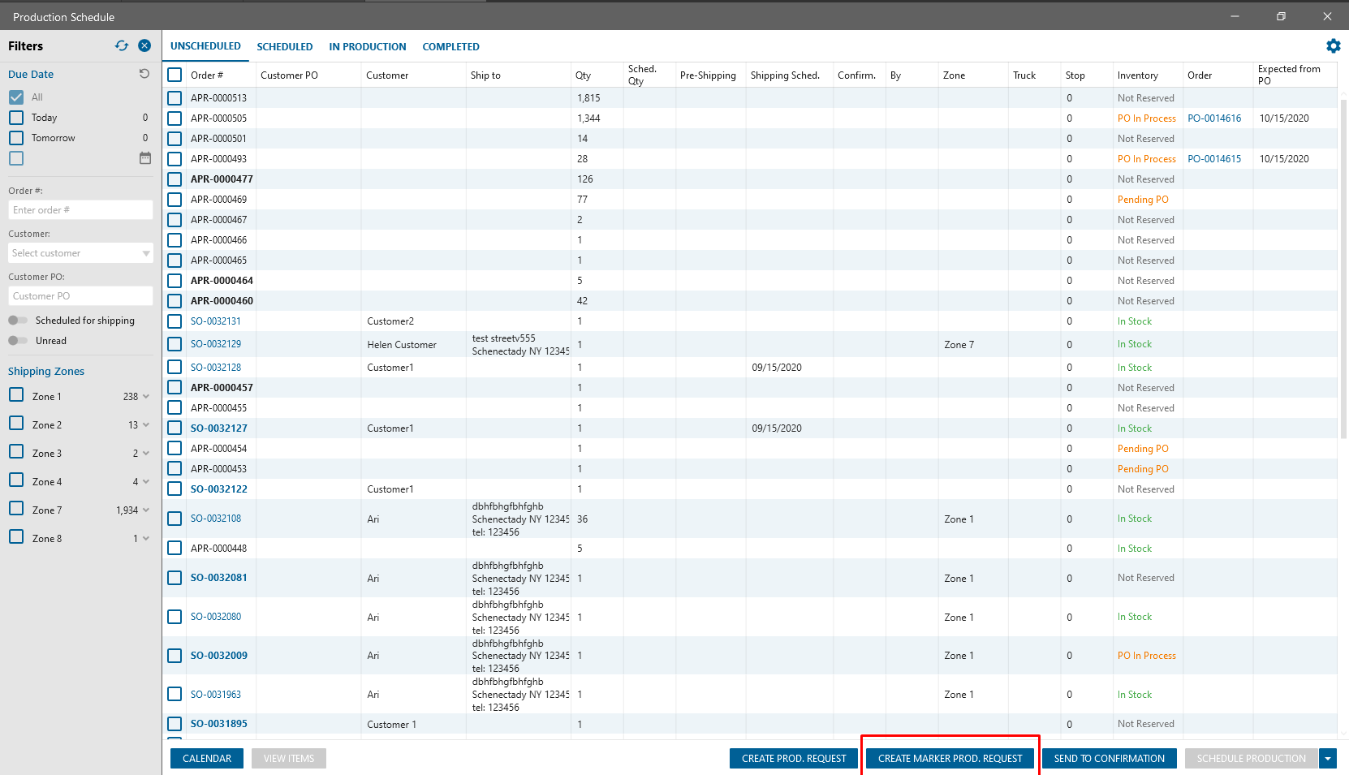1349x775 pixels.
Task: Tick the checkbox for order SO-0032131
Action: [x=175, y=321]
